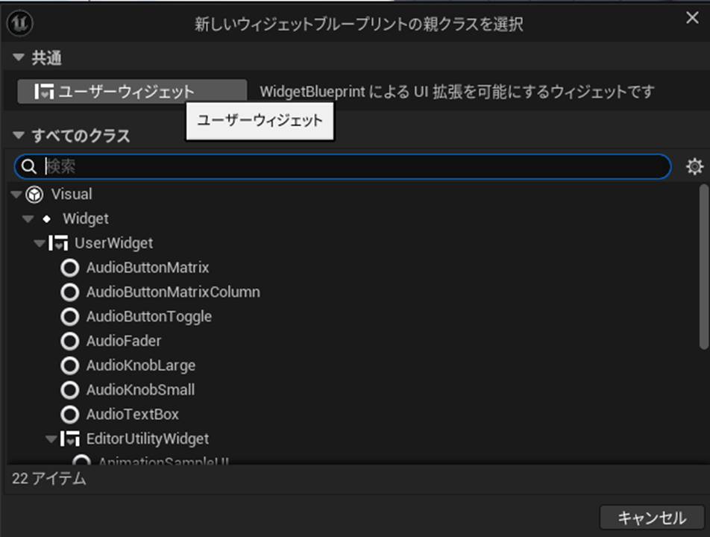Select AudioButtonToggle class entry

(148, 317)
